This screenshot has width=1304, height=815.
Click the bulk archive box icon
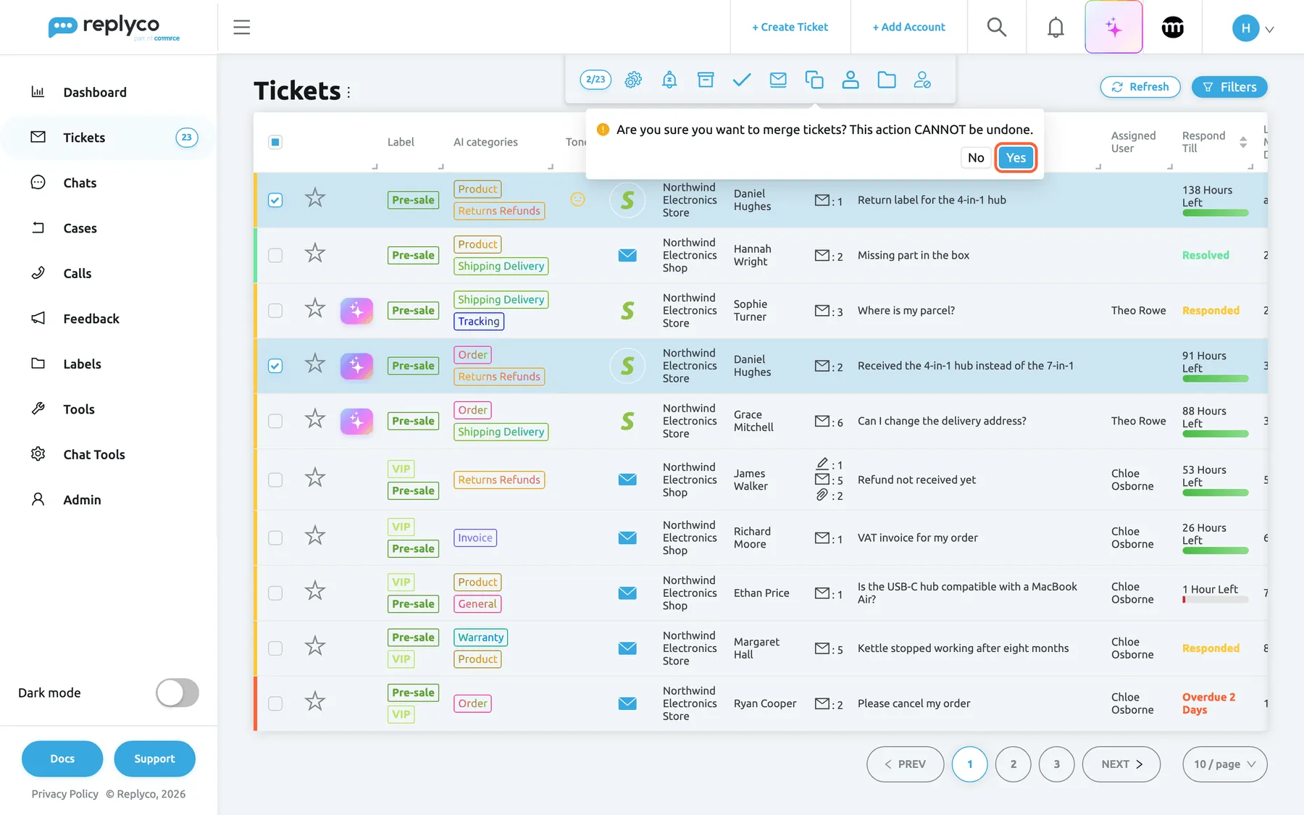706,80
